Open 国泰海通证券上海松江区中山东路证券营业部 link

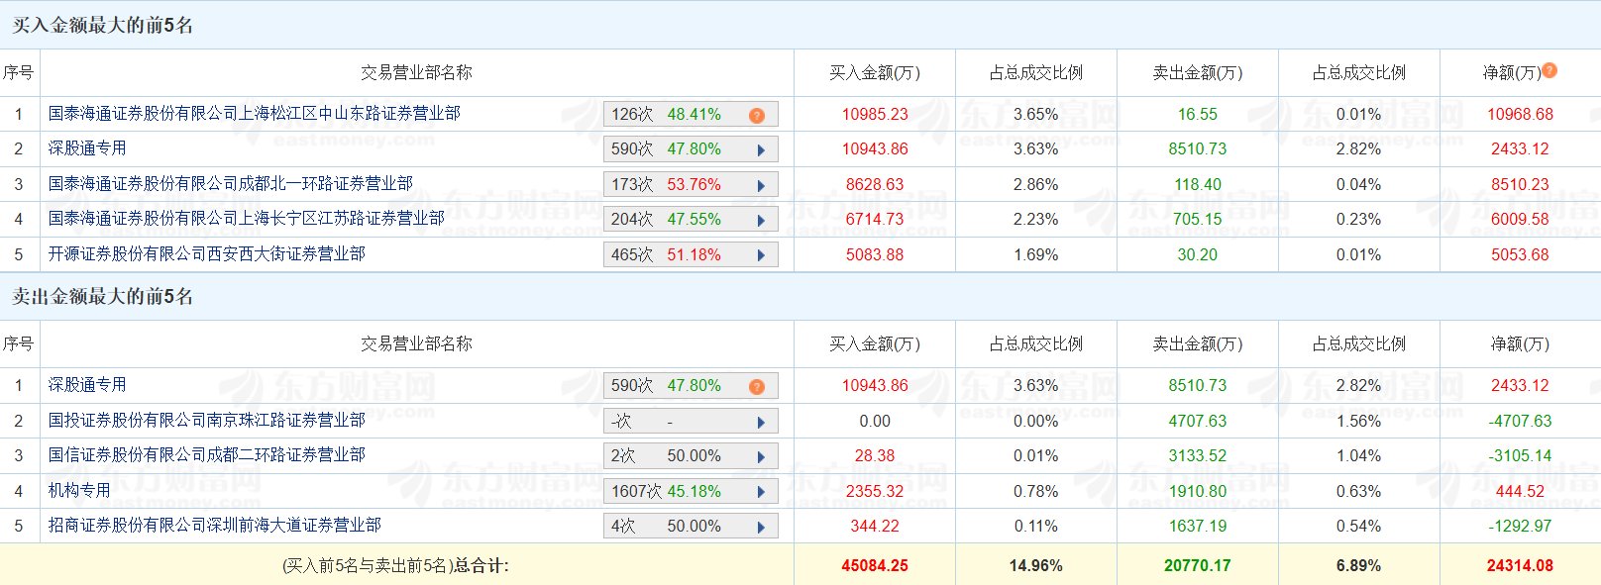(255, 114)
